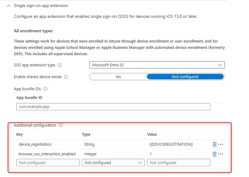This screenshot has height=177, width=249.
Task: Show info tooltip for SSO app extension type
Action: pos(60,65)
